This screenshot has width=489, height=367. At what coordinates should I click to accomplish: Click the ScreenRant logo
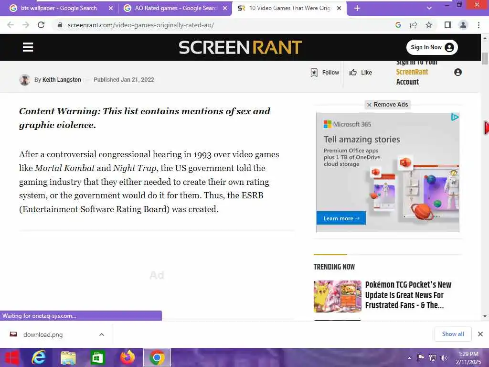coord(240,47)
